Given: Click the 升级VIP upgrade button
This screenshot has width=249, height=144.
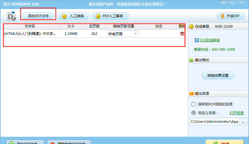Looking at the screenshot, I should coord(231,16).
